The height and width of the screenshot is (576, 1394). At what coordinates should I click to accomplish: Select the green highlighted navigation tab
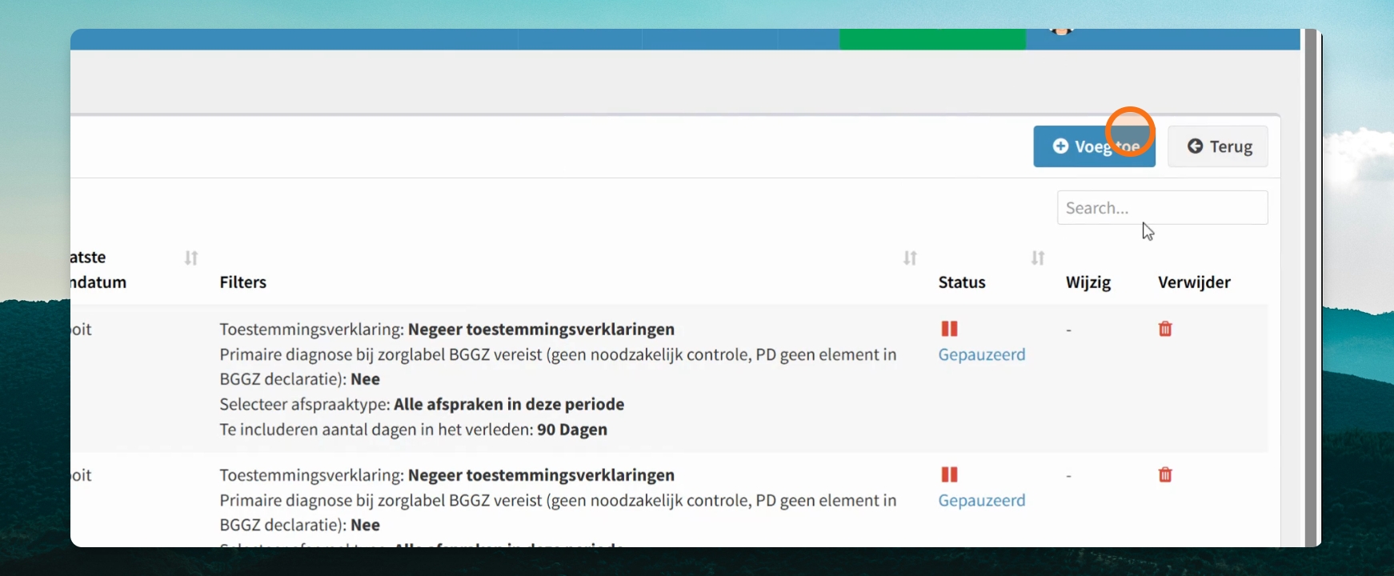click(932, 39)
